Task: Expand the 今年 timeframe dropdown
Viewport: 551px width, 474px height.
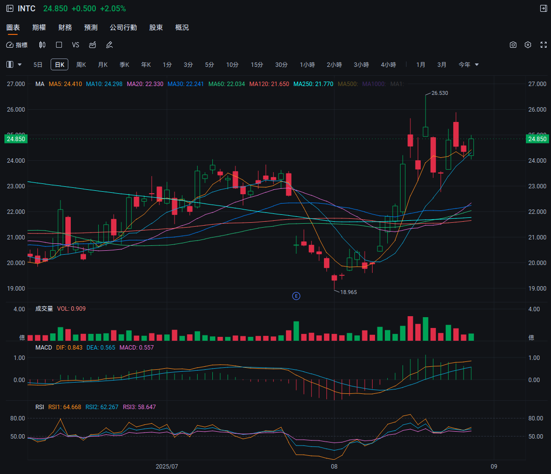Action: pos(476,64)
